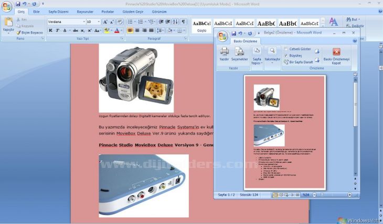Open the Görünüm tab
Image resolution: width=383 pixels, height=224 pixels.
coord(159,12)
